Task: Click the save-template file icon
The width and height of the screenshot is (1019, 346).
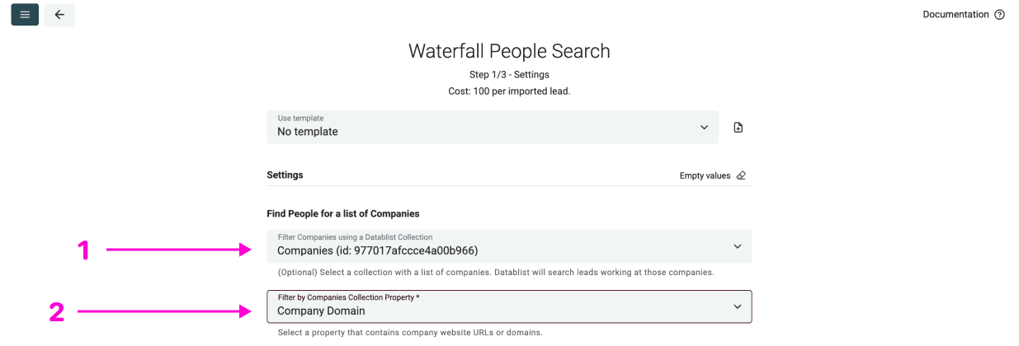Action: point(738,128)
